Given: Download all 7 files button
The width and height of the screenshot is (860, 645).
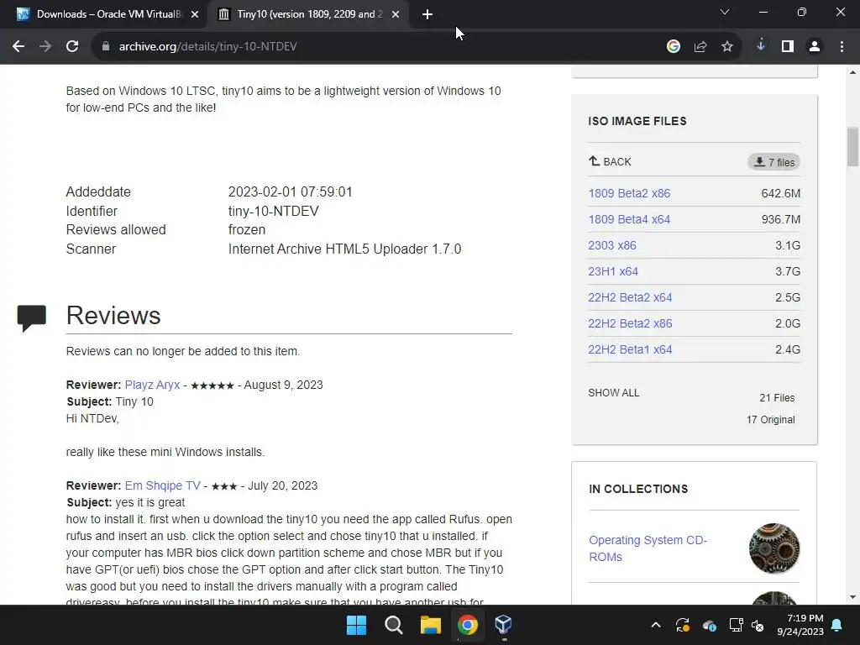Looking at the screenshot, I should point(773,162).
